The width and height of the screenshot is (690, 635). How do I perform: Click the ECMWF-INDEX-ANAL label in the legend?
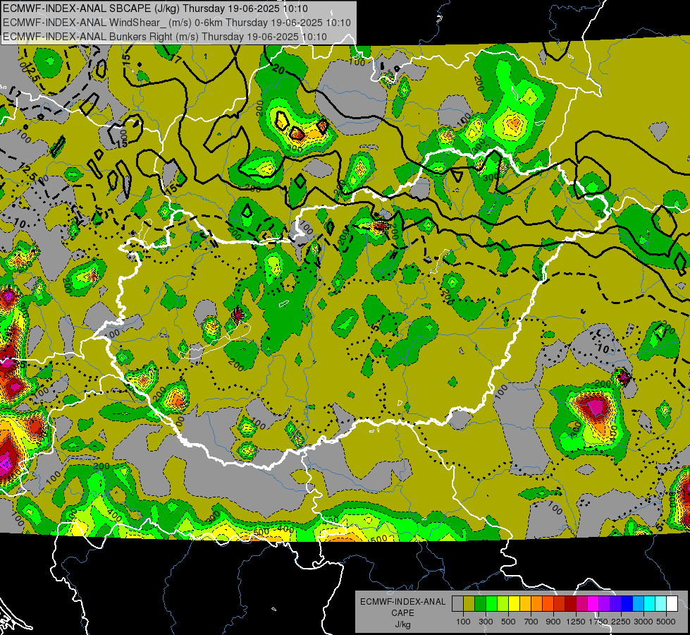pos(402,602)
